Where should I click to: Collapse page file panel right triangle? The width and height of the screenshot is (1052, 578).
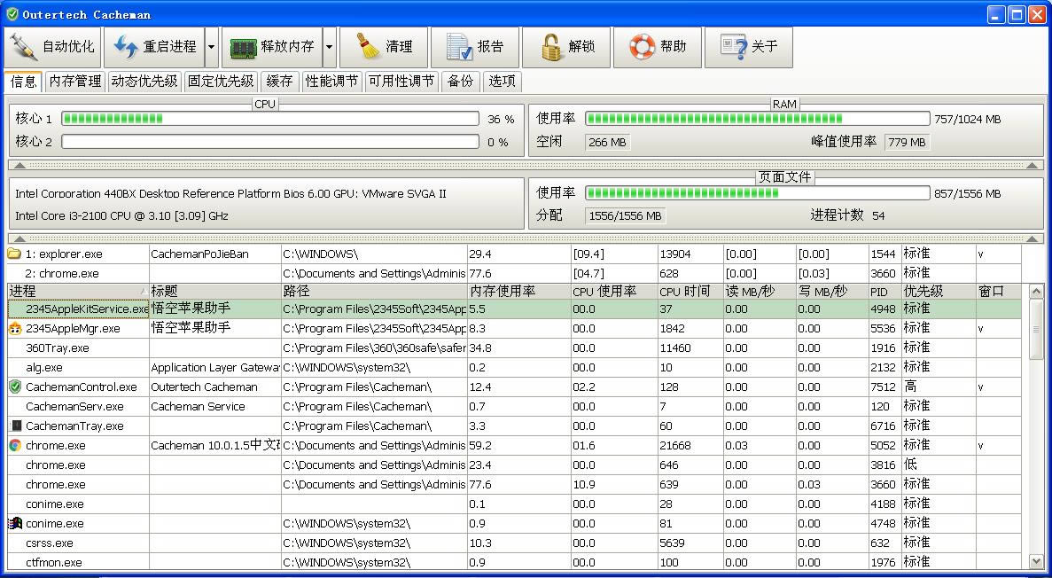[1032, 238]
